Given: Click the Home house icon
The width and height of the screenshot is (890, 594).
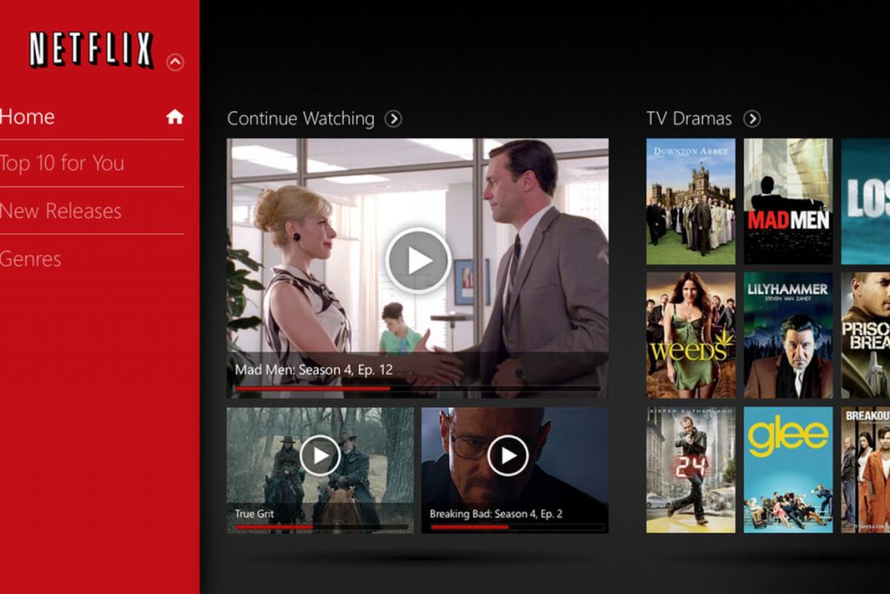Looking at the screenshot, I should pos(175,117).
